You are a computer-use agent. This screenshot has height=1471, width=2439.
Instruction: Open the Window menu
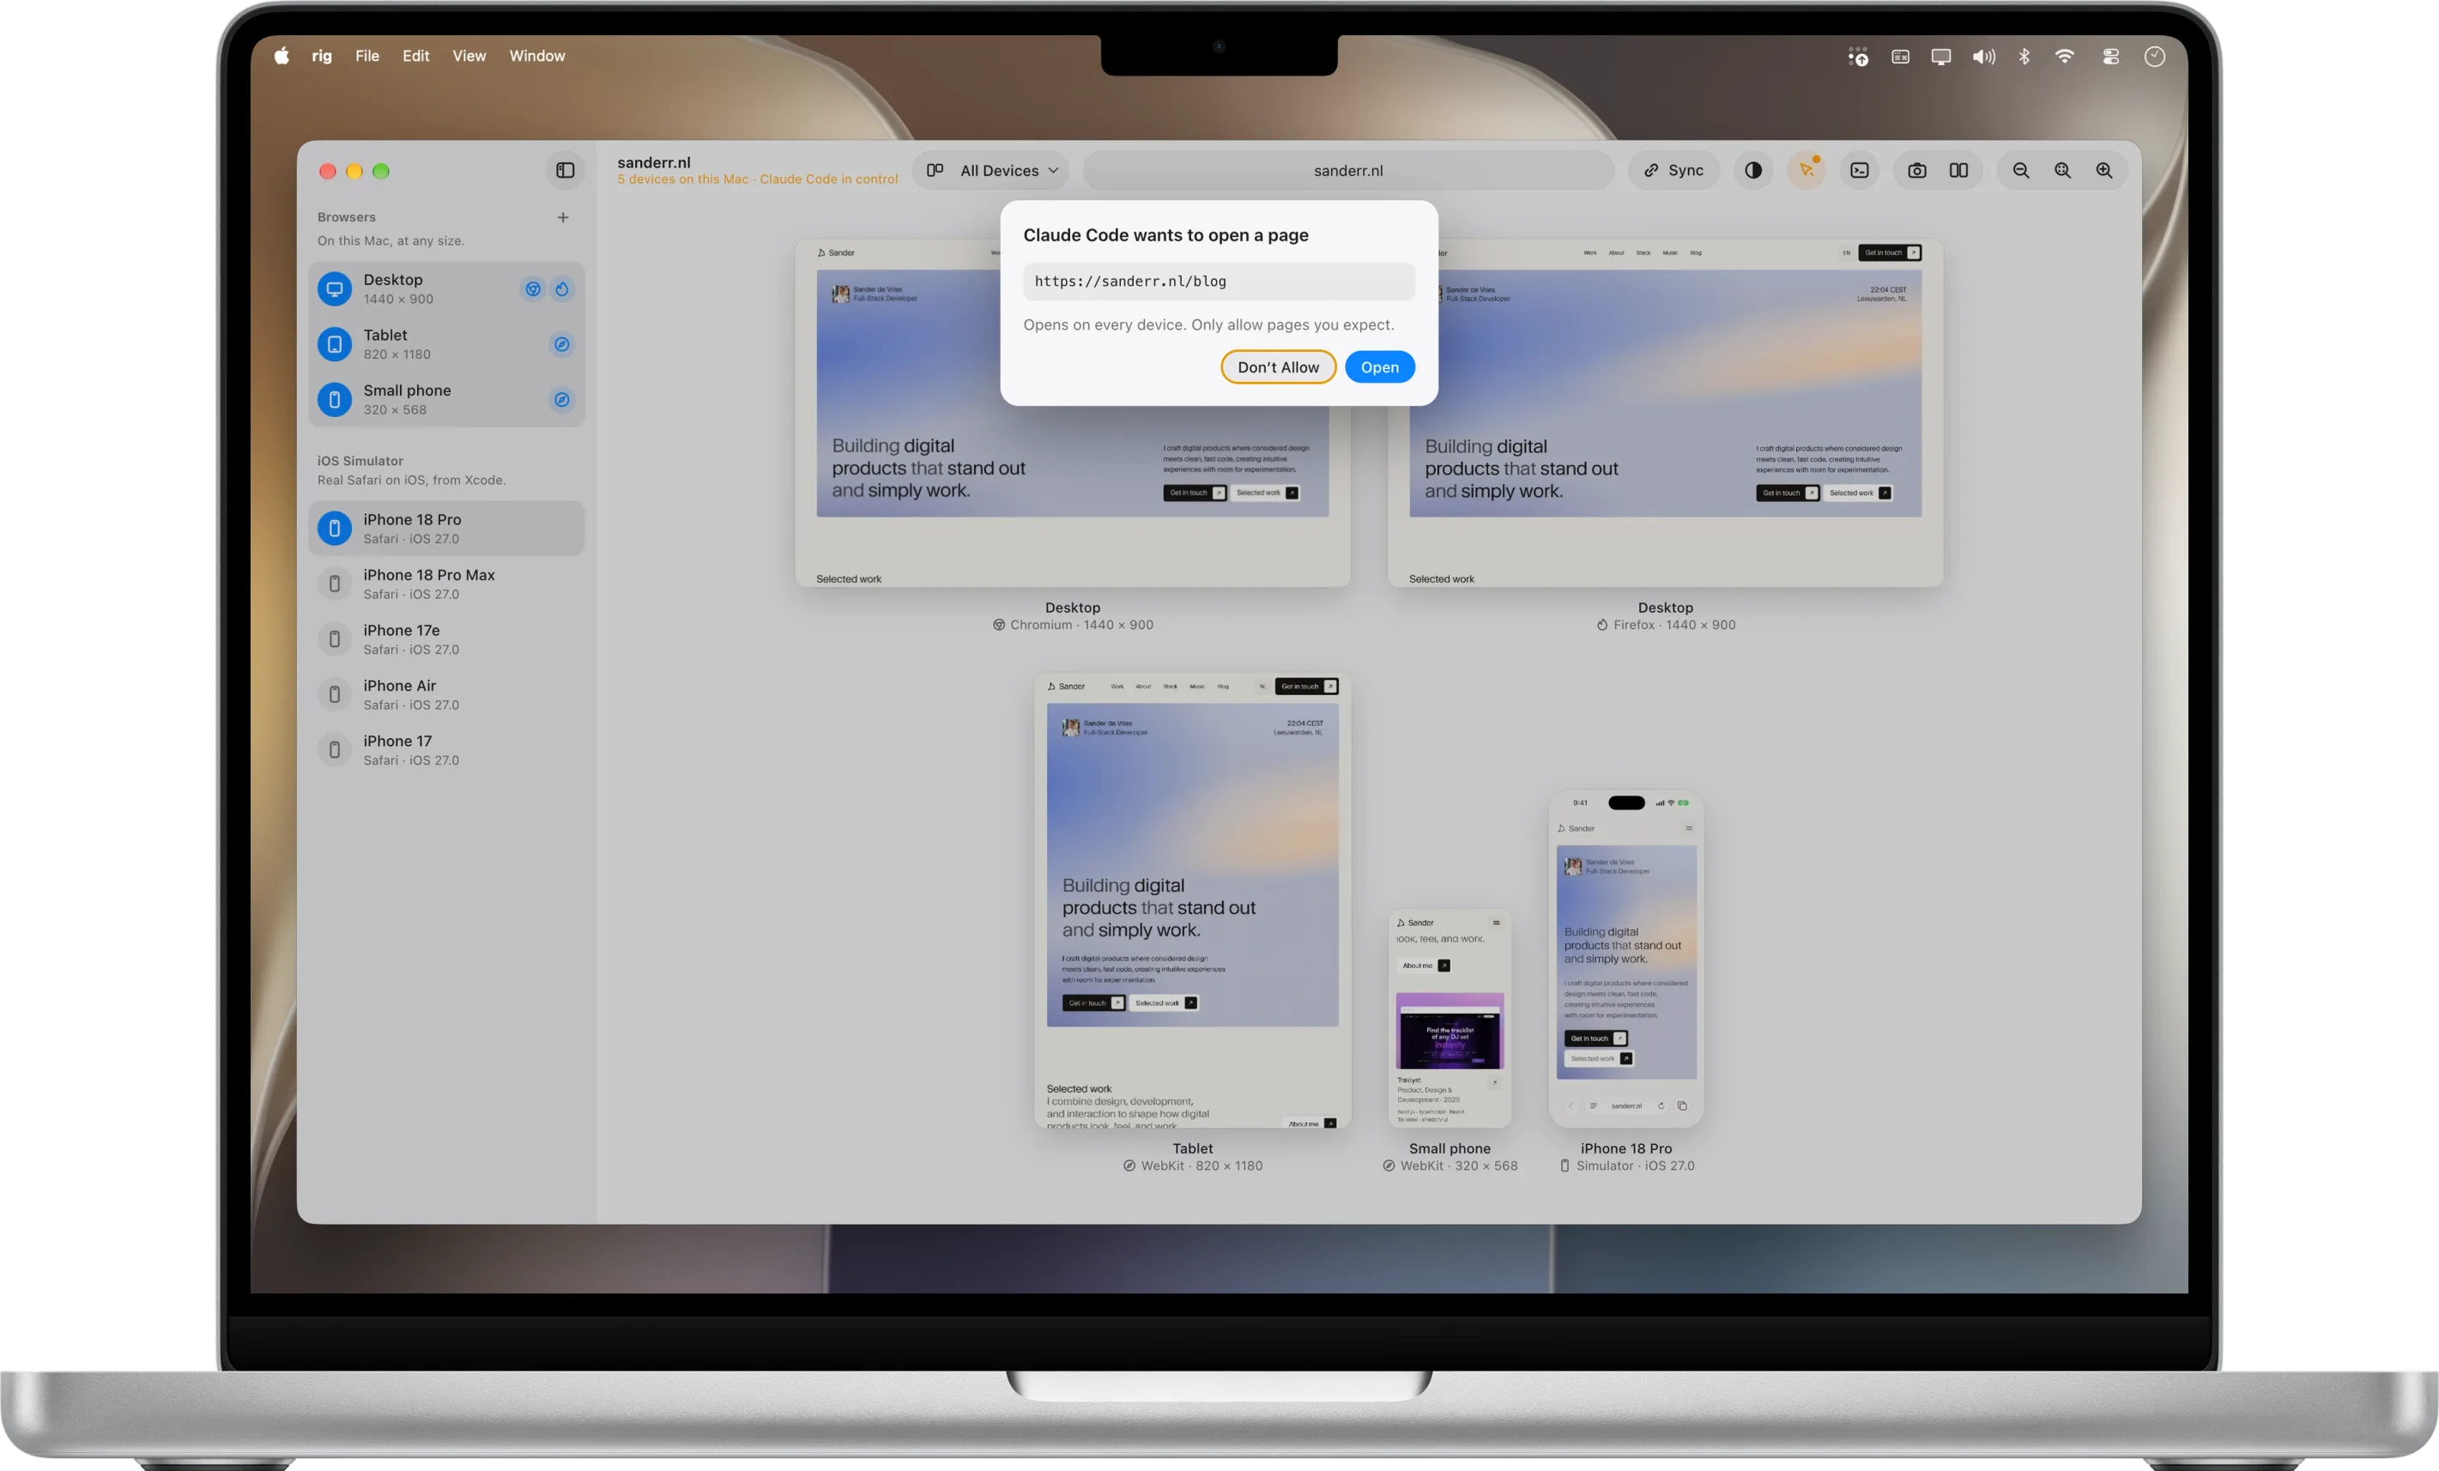coord(536,56)
